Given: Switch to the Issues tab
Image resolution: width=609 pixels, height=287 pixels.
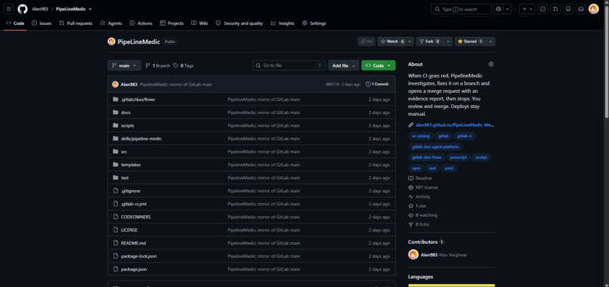Looking at the screenshot, I should coord(42,23).
